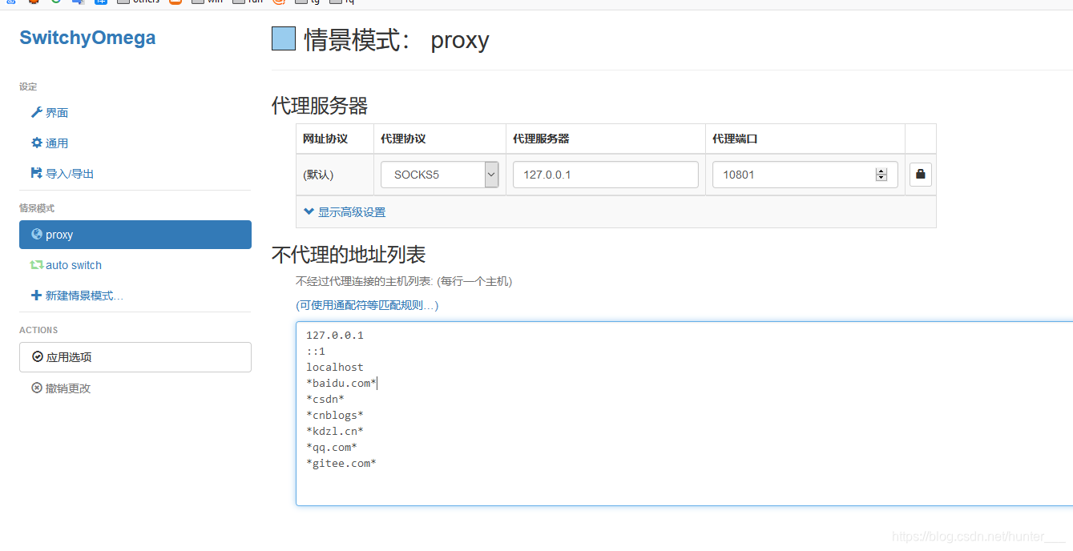The image size is (1073, 551).
Task: Open the 可使用通配符等匹配规则… help link
Action: (367, 305)
